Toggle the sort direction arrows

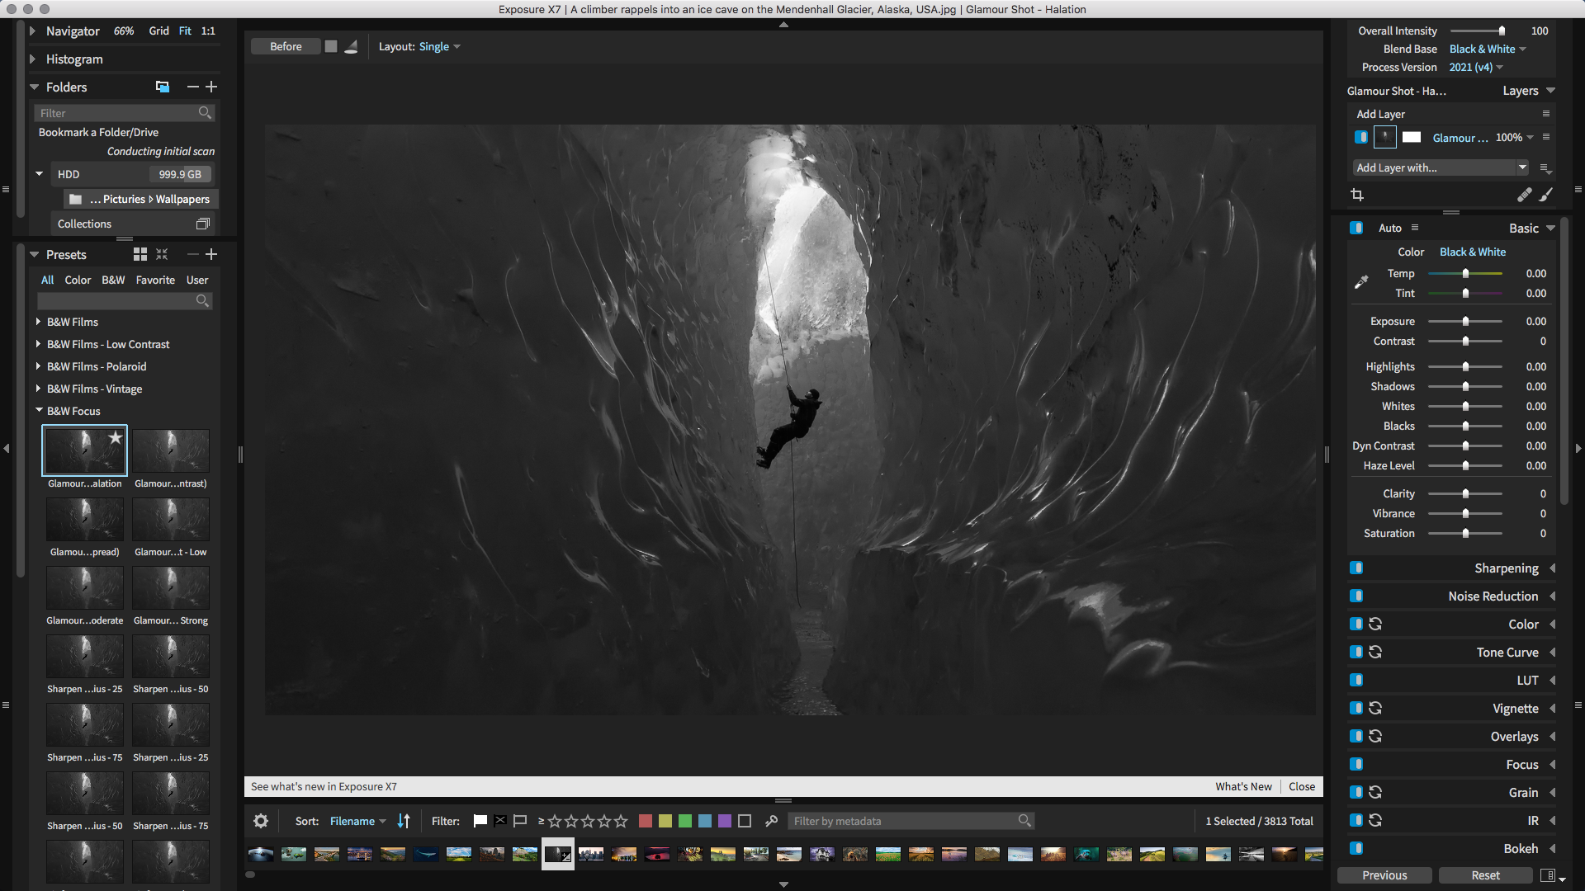(404, 821)
